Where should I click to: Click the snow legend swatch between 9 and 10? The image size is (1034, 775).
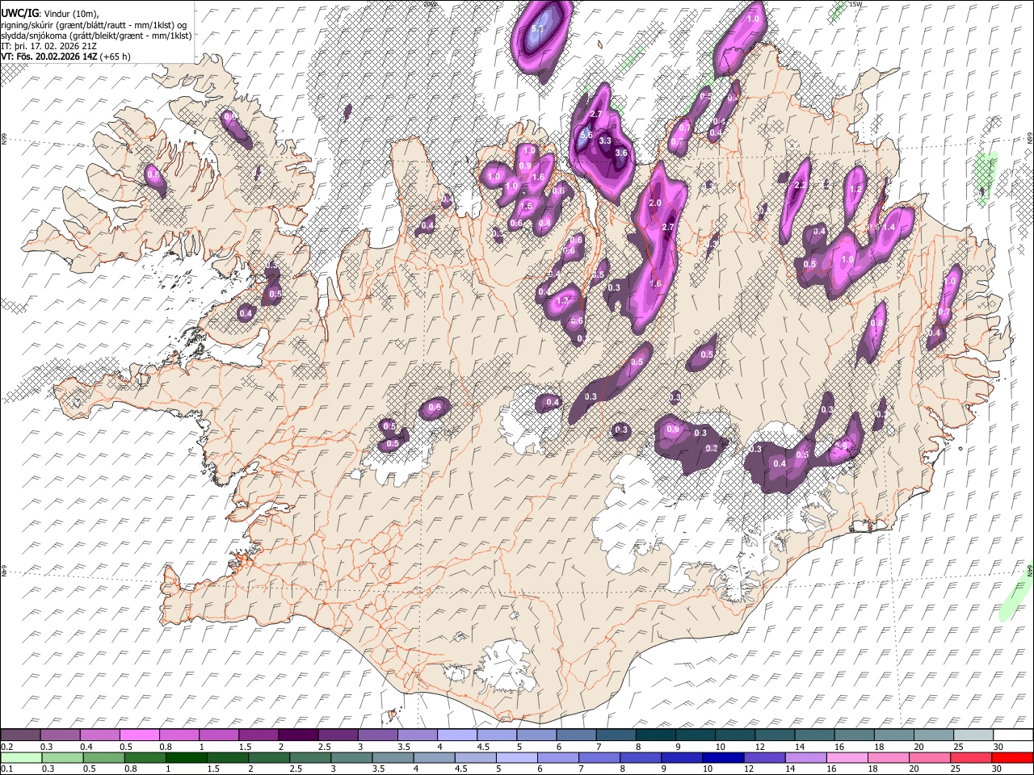(696, 735)
